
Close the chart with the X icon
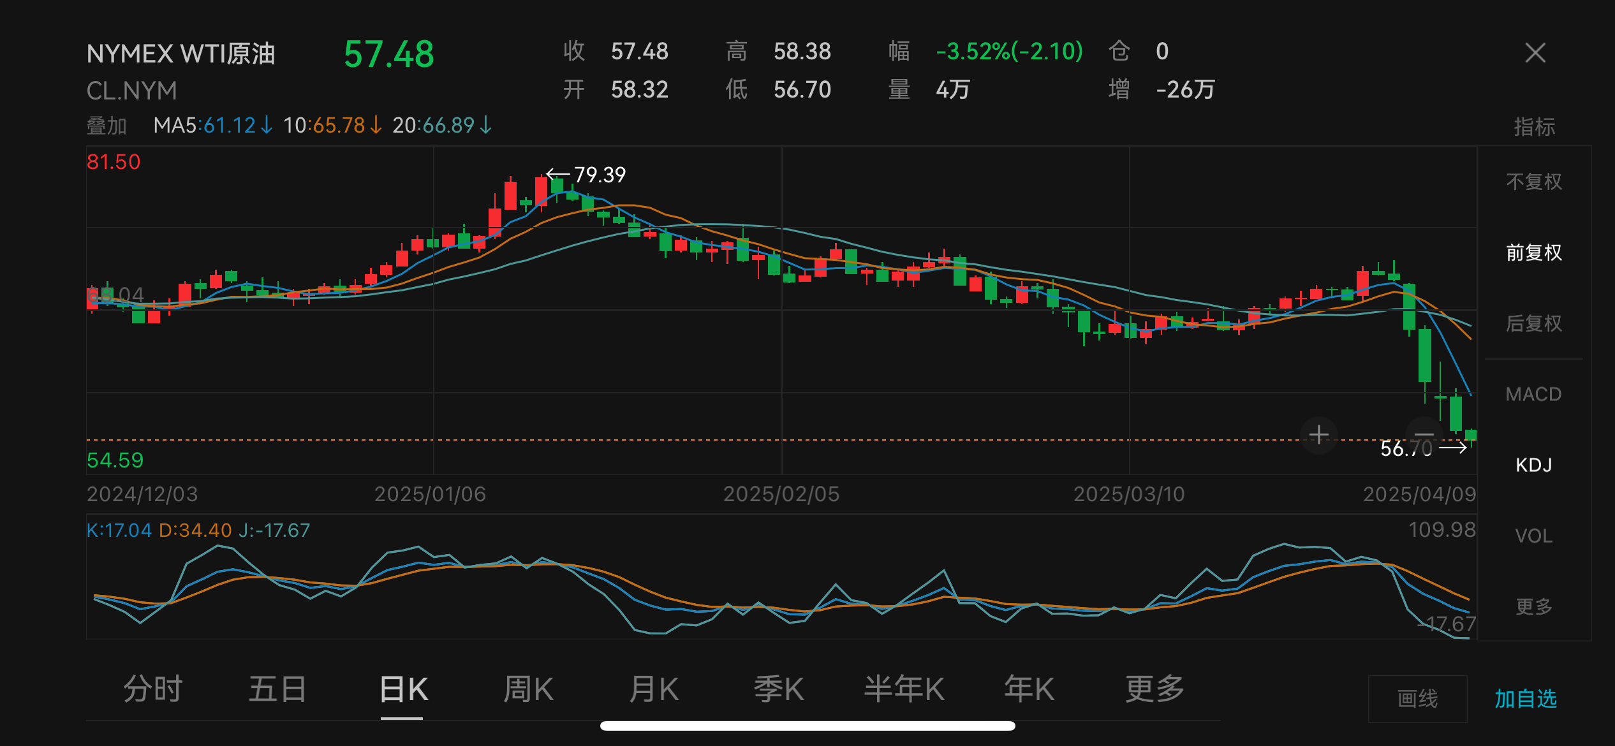click(1535, 53)
